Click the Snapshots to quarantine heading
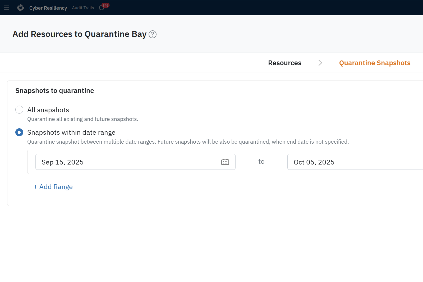Viewport: 423px width, 282px height. tap(55, 91)
